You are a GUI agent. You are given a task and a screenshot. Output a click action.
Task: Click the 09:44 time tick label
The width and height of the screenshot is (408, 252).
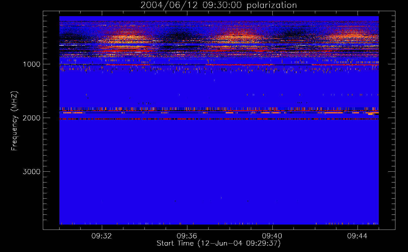pos(357,236)
